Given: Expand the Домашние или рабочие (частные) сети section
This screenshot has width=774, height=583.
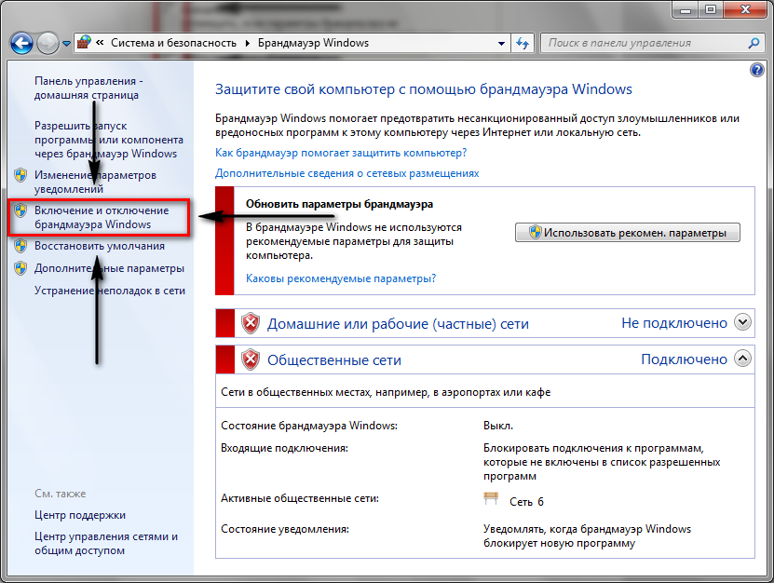Looking at the screenshot, I should point(742,322).
